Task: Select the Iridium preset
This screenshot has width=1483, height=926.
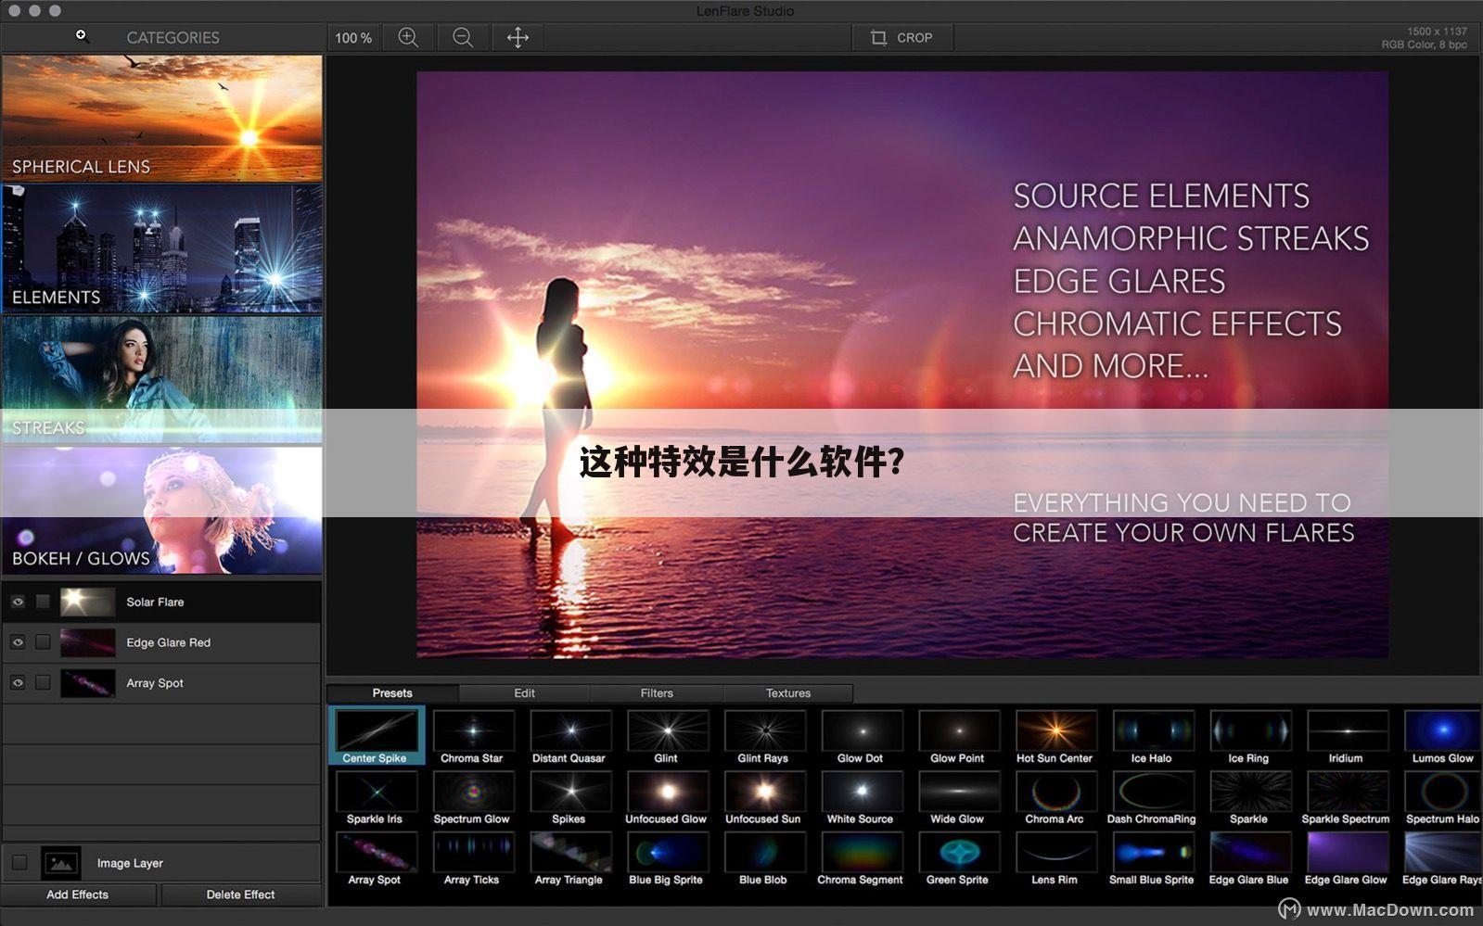Action: pyautogui.click(x=1346, y=736)
